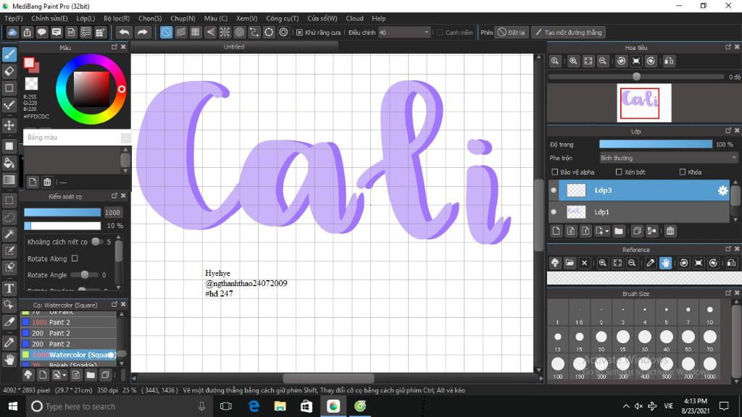The width and height of the screenshot is (742, 417).
Task: Show hidden system tray icons
Action: (x=626, y=406)
